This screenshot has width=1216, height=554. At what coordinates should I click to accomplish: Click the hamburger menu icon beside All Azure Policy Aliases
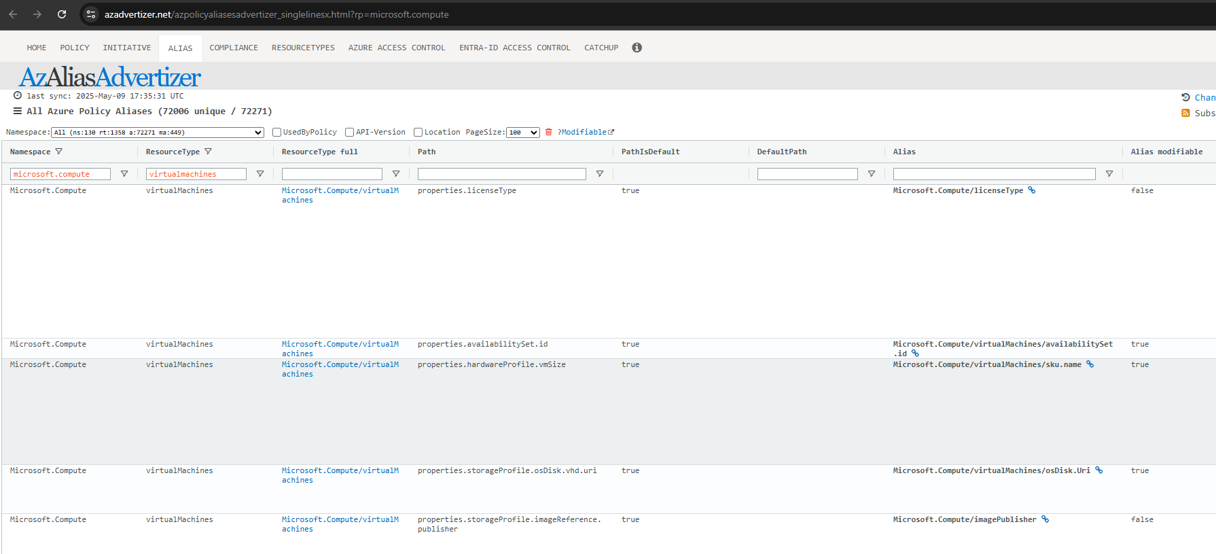pos(18,111)
